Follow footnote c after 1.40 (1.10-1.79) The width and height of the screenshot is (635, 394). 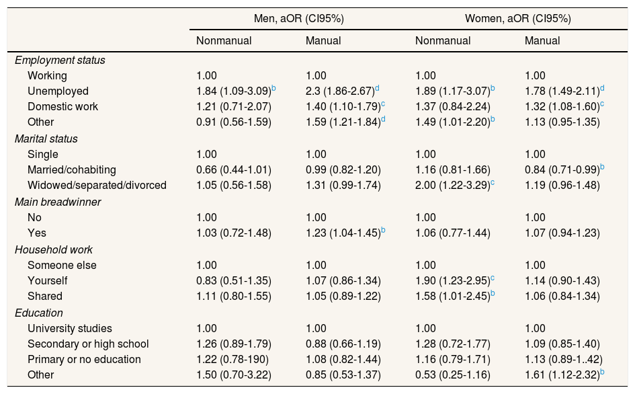383,104
